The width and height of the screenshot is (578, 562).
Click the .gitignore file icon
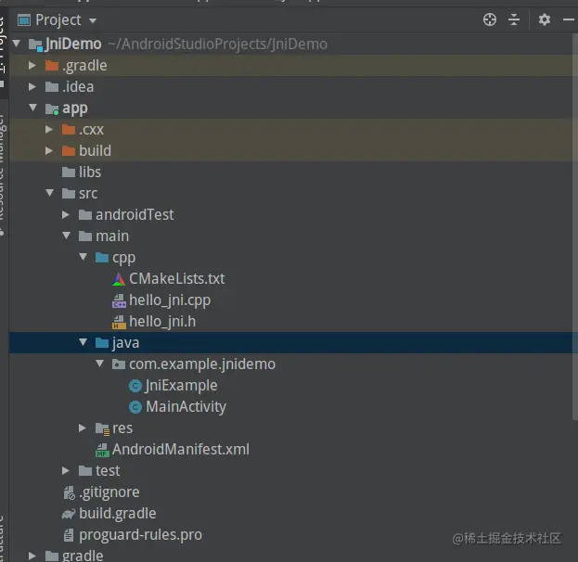pyautogui.click(x=69, y=492)
